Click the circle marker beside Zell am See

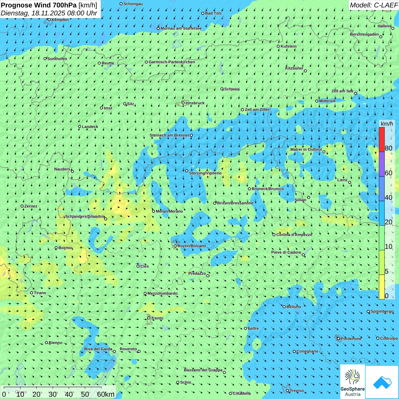(x=355, y=93)
